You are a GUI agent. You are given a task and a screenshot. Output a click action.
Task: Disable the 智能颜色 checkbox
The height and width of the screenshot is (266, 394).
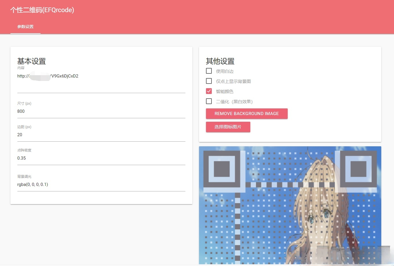point(209,91)
